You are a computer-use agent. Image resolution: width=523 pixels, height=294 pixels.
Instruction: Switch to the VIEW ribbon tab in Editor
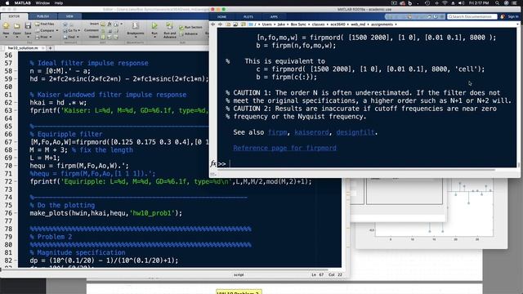click(x=69, y=16)
